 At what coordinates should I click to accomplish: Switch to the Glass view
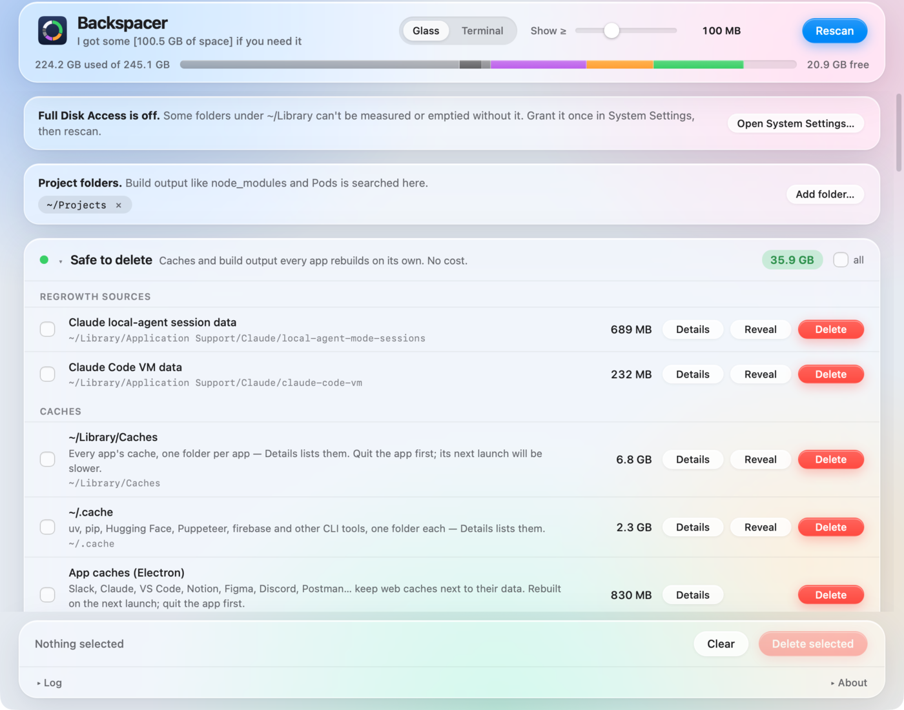pyautogui.click(x=426, y=31)
